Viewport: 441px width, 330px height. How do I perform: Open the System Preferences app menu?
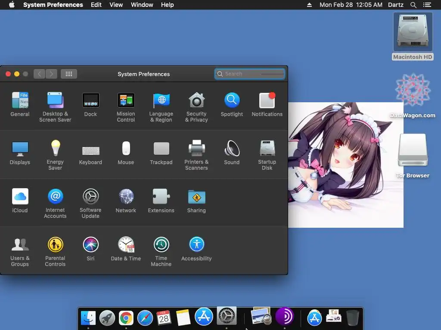(53, 5)
